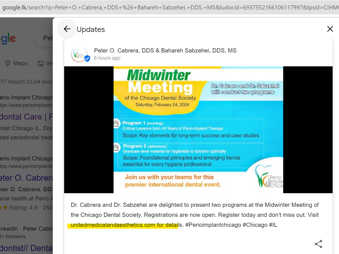Open the Midwinter Meeting post image
This screenshot has width=339, height=254.
[198, 130]
